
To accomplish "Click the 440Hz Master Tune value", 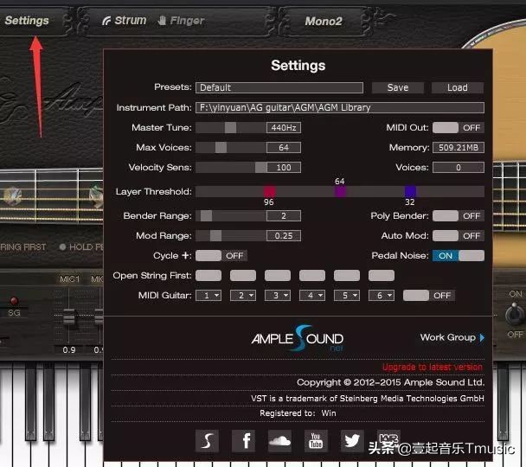I will [284, 128].
